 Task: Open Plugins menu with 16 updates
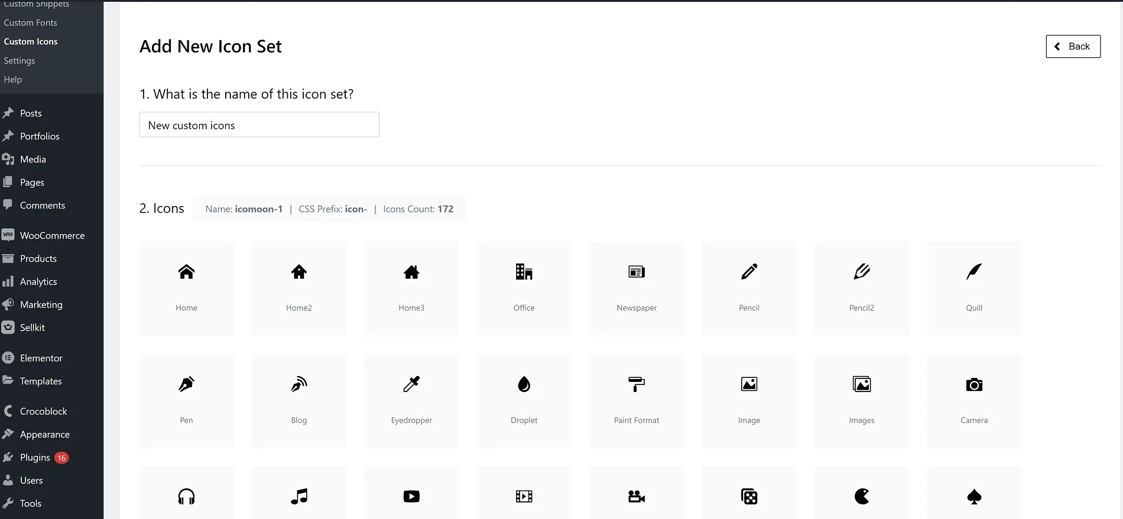point(35,457)
